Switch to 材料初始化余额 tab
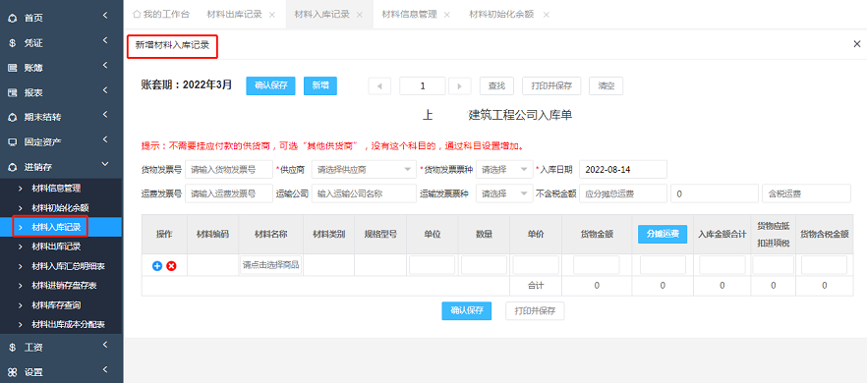 (501, 15)
